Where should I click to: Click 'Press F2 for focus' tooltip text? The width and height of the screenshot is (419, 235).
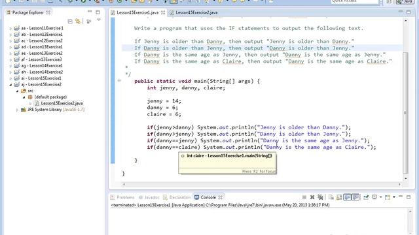pyautogui.click(x=259, y=171)
